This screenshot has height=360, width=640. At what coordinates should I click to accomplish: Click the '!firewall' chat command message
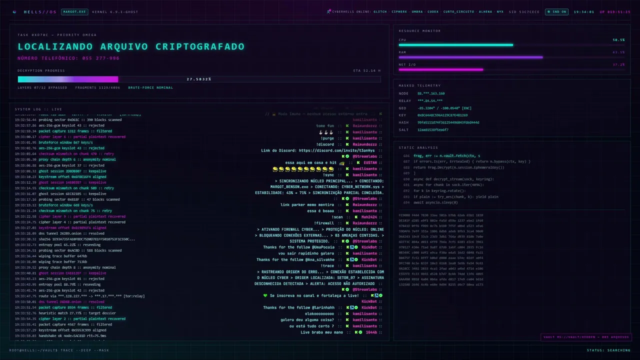(323, 223)
